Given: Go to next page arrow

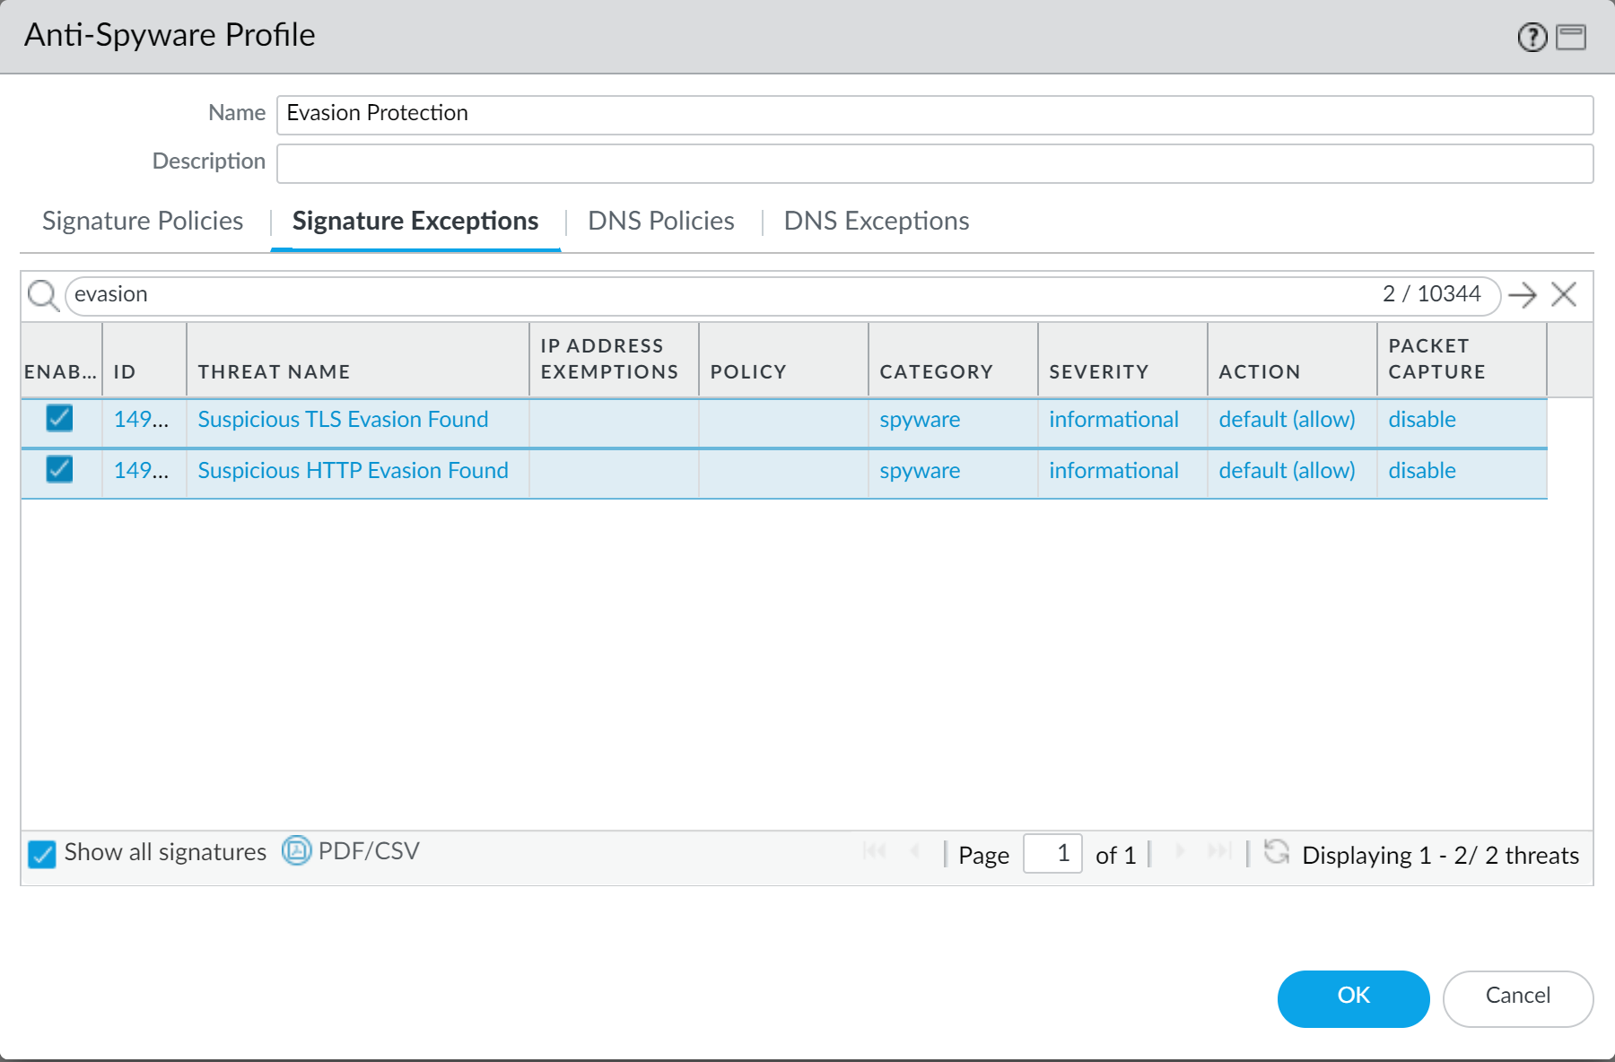Looking at the screenshot, I should coord(1180,851).
